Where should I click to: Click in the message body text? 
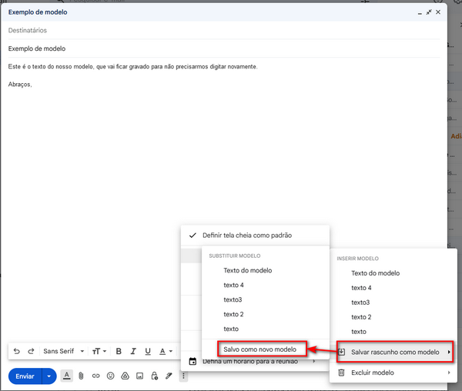point(132,66)
